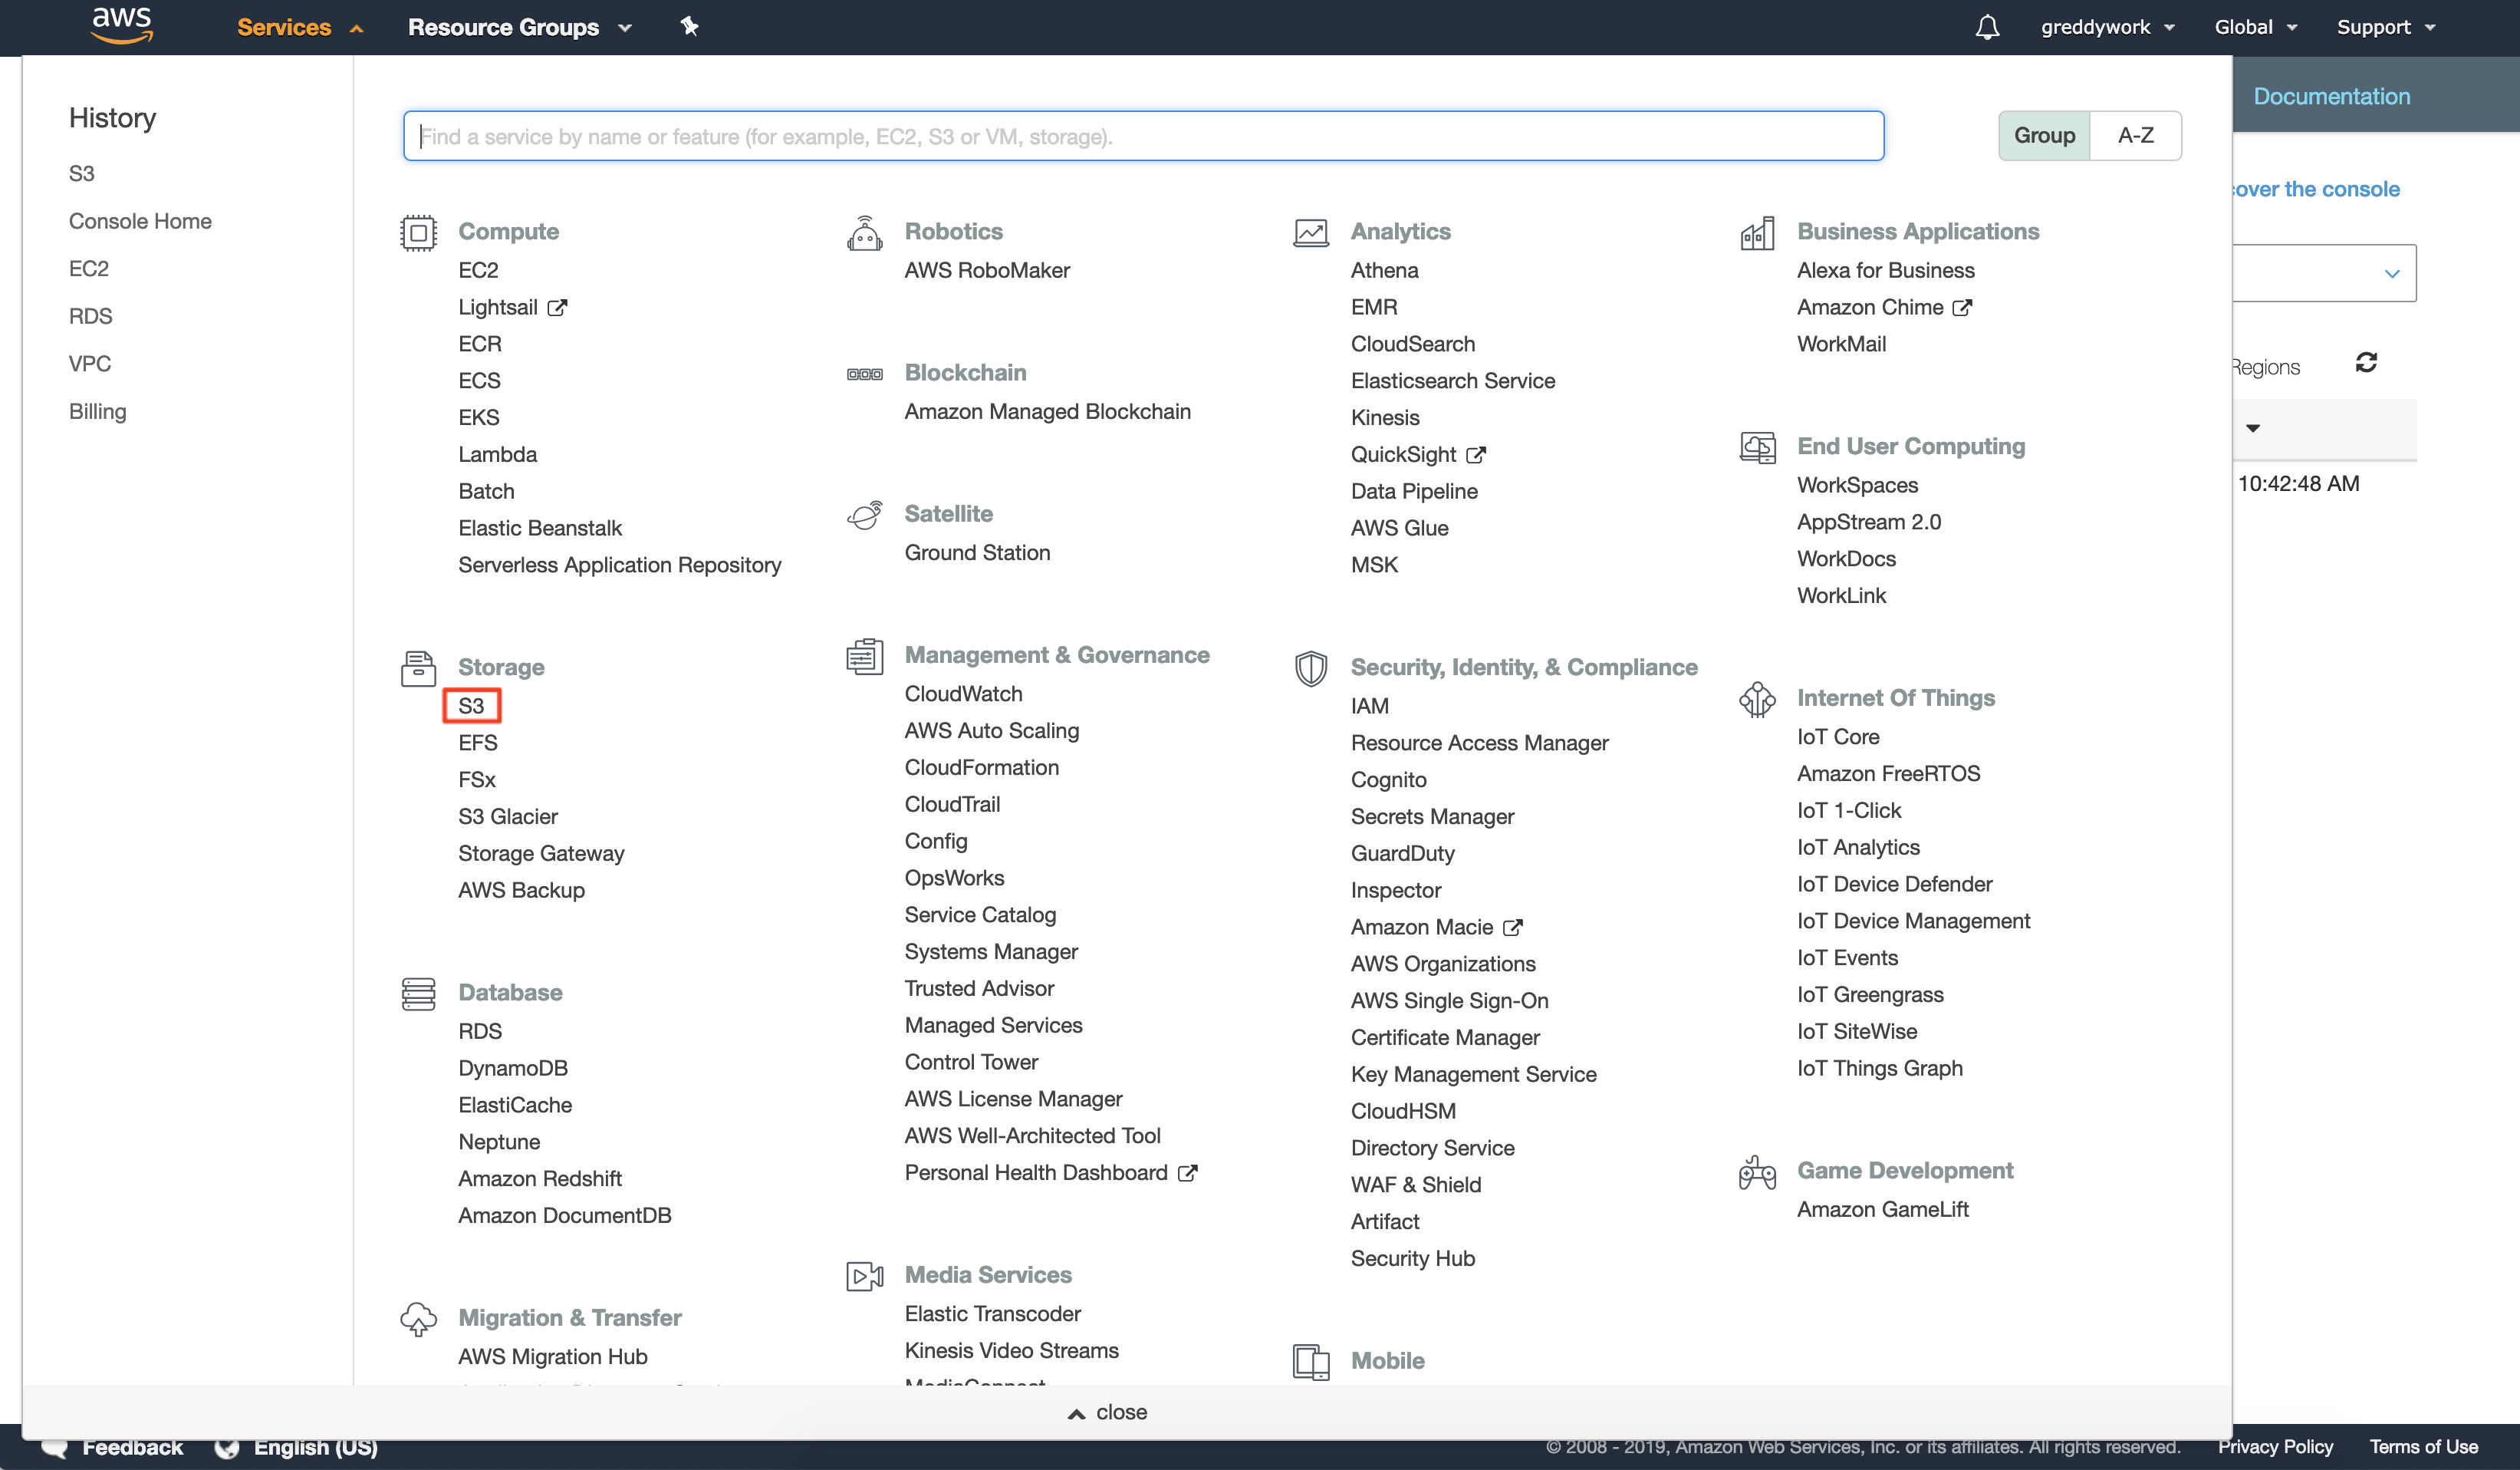
Task: Click the pin shortcut icon in navbar
Action: click(689, 26)
